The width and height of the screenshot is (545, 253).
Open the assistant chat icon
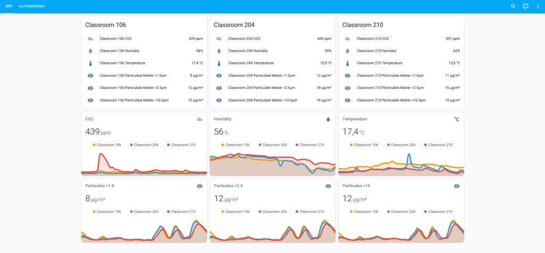click(x=525, y=6)
